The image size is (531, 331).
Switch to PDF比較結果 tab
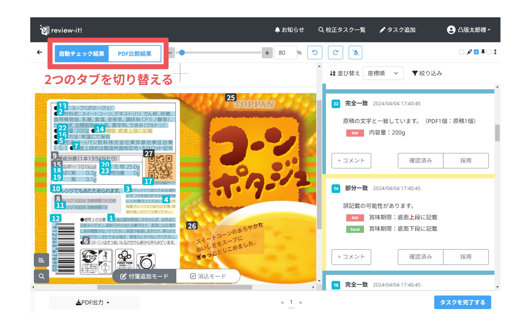[x=135, y=54]
